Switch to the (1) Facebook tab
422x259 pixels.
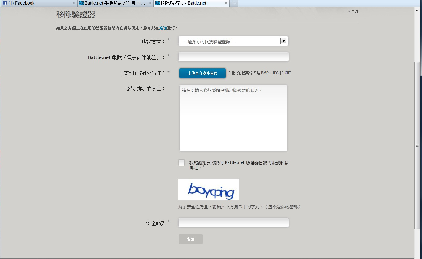[38, 3]
